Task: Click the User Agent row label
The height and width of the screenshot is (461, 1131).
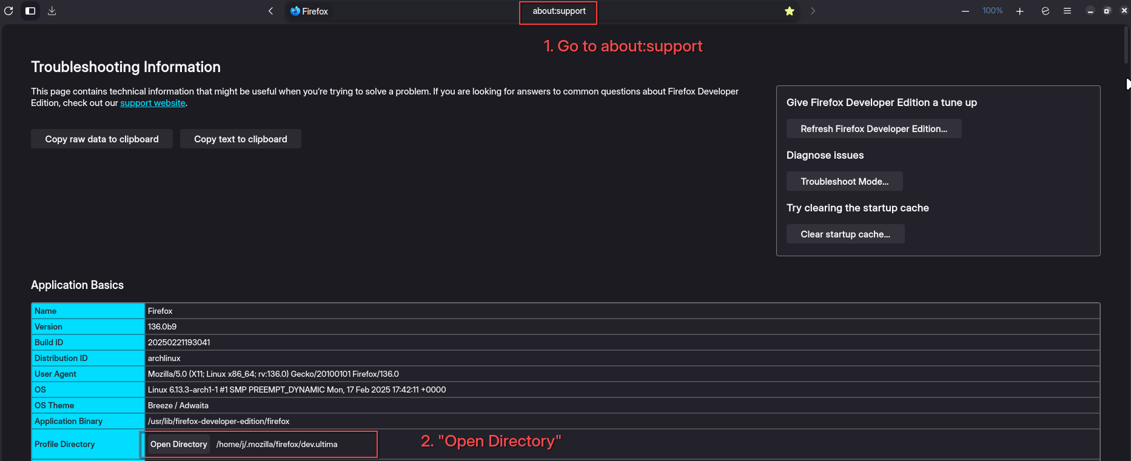Action: (x=55, y=374)
